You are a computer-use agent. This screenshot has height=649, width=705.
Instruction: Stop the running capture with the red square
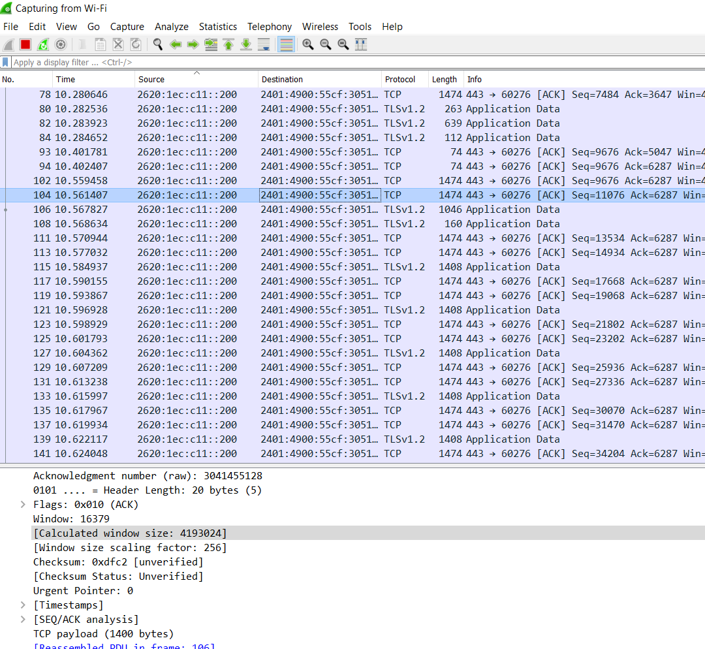point(25,44)
